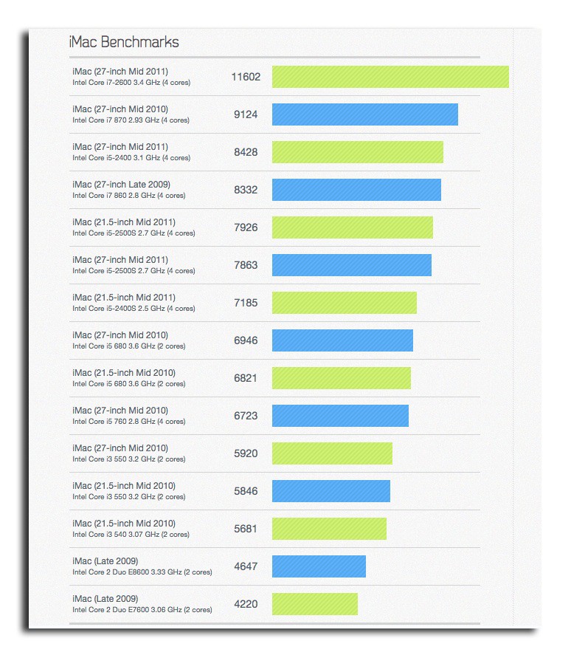Select the score value 9124
Viewport: 571px width, 658px height.
pos(246,114)
